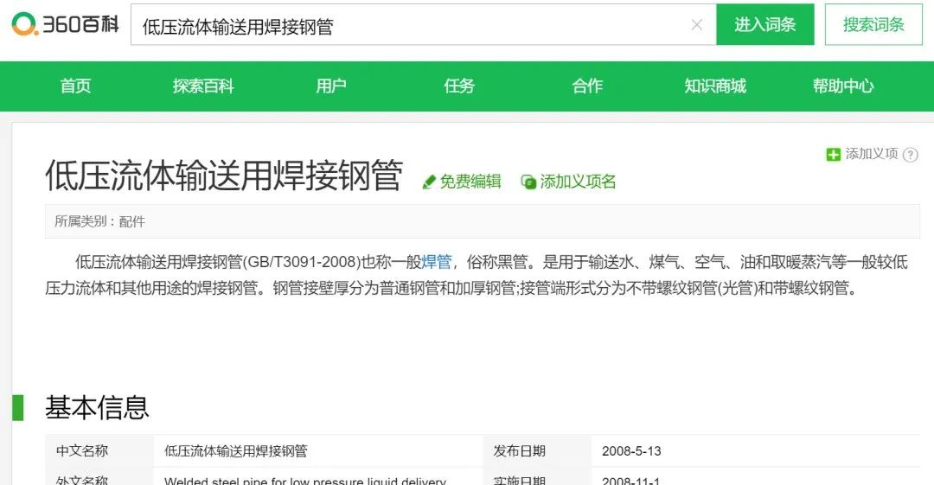Open 探索百科 navigation item
The width and height of the screenshot is (934, 485).
click(x=203, y=86)
